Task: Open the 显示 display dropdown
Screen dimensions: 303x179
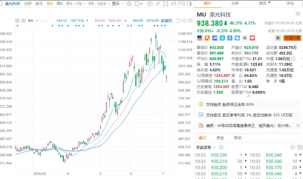Action: (118, 3)
